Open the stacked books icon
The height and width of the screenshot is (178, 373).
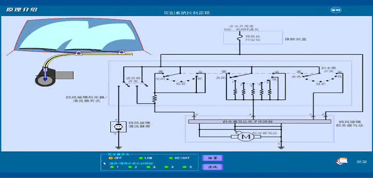coord(341,161)
